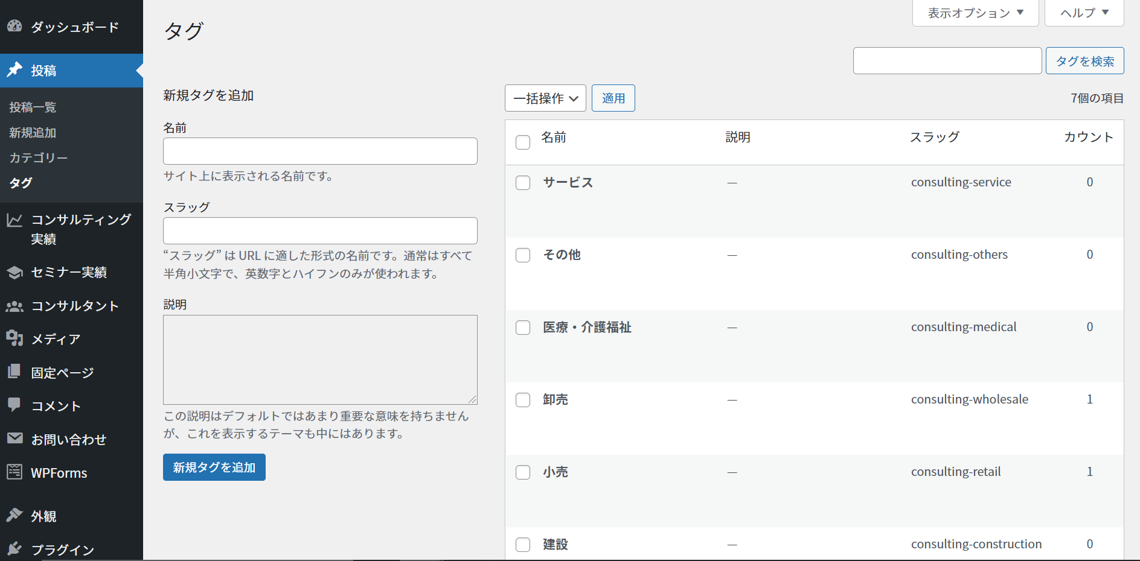Click the people icon for コンサルタント
The height and width of the screenshot is (561, 1140).
point(14,306)
